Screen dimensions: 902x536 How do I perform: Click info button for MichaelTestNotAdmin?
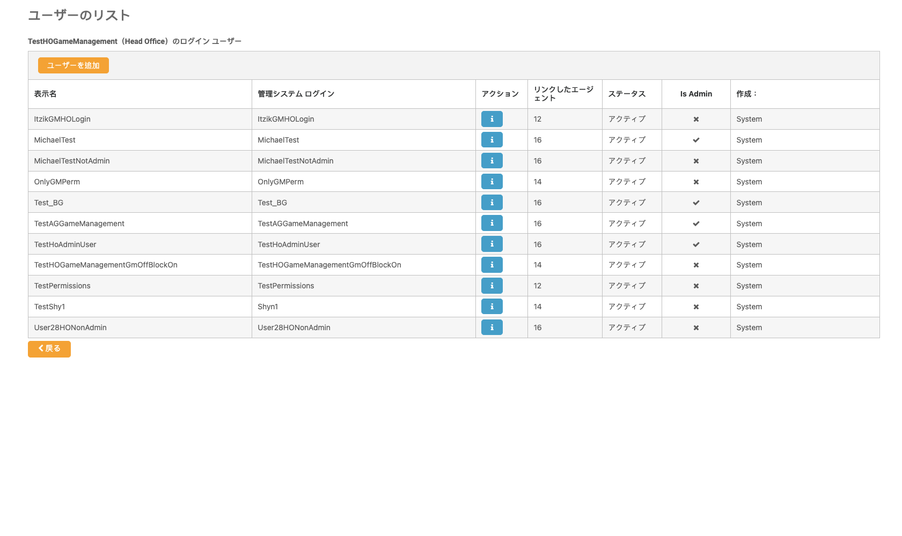(x=492, y=161)
